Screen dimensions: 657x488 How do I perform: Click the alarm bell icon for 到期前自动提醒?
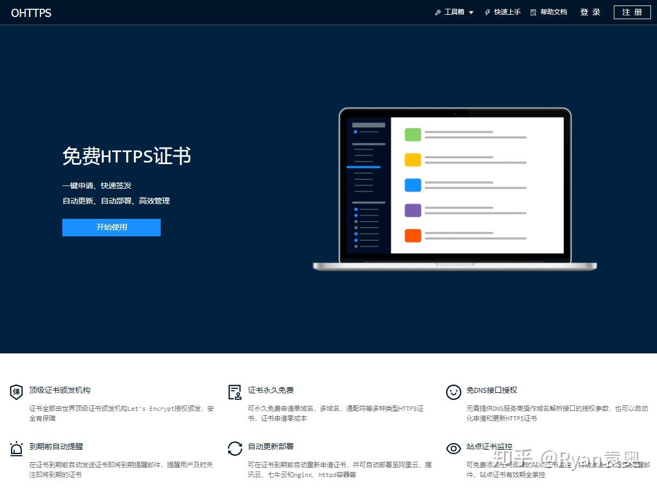point(16,449)
